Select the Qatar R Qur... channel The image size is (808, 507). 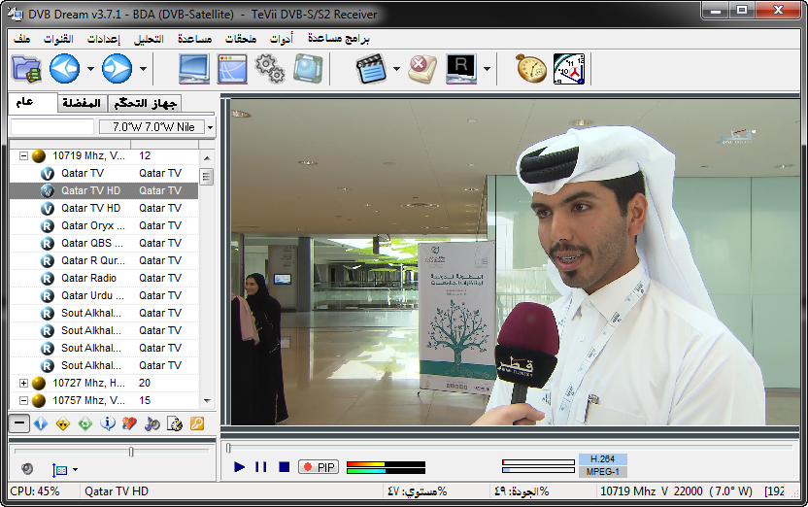[x=104, y=260]
